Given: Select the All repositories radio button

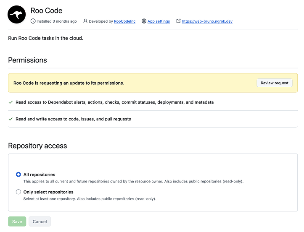Looking at the screenshot, I should [x=19, y=175].
